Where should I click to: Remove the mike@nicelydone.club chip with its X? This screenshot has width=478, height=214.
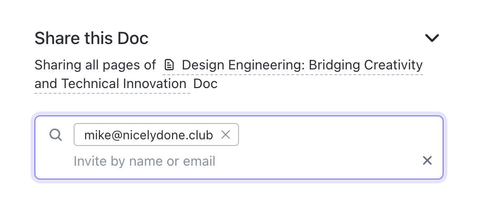point(226,135)
